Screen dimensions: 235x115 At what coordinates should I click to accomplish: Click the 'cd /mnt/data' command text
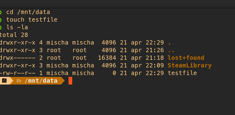point(28,12)
